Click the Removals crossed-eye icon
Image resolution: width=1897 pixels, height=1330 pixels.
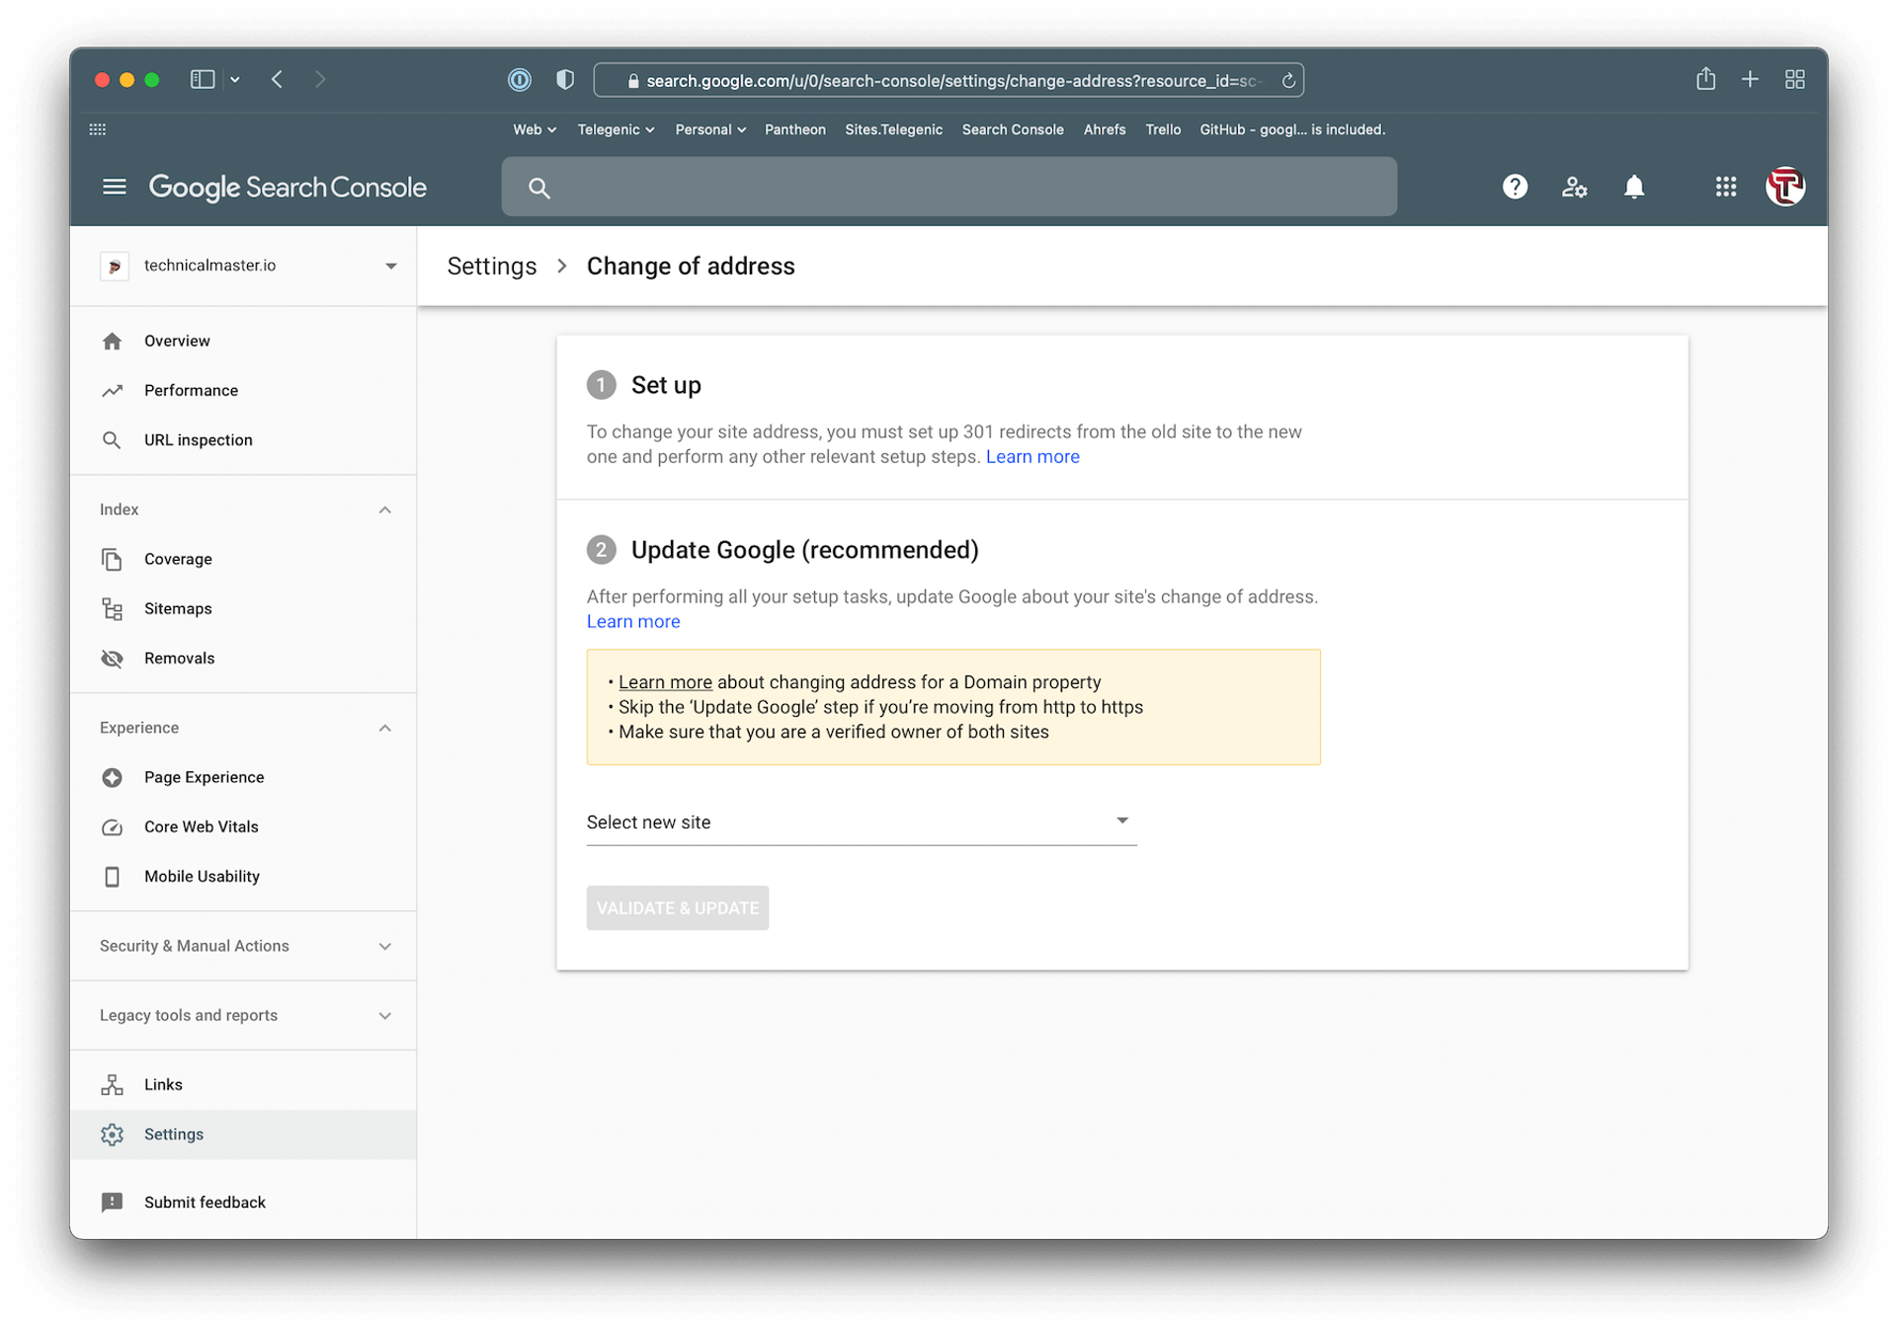pyautogui.click(x=113, y=659)
